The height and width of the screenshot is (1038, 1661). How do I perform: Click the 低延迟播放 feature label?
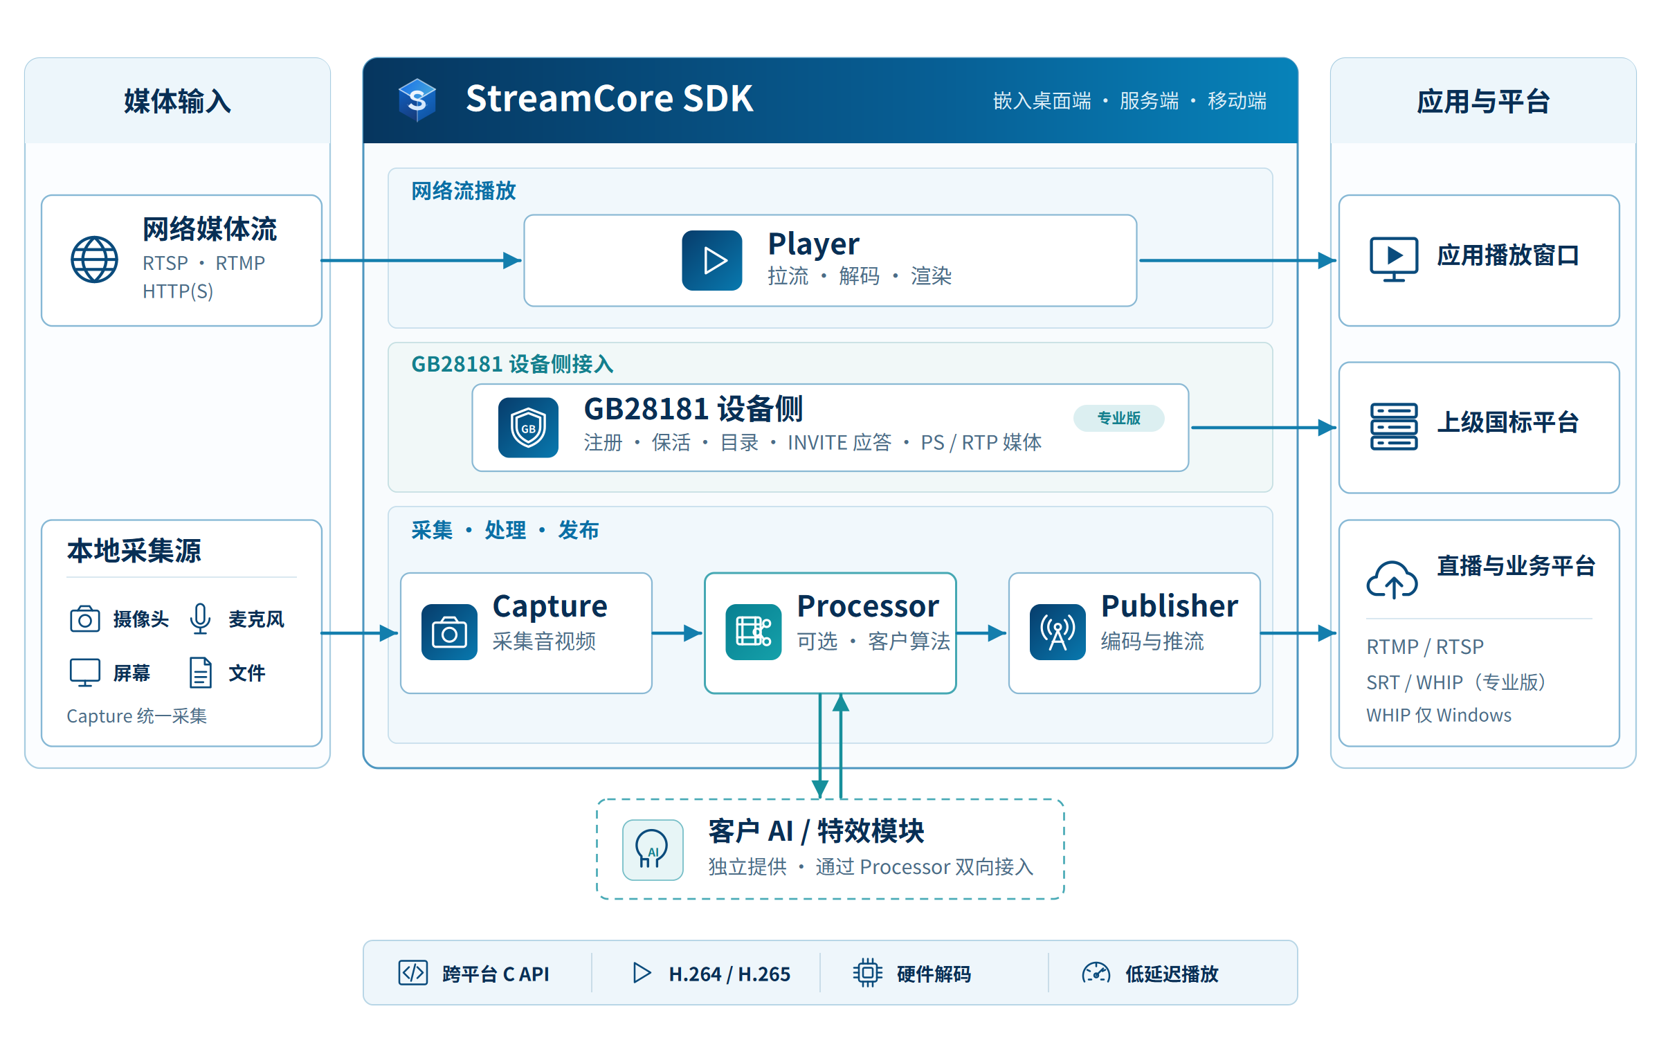tap(1172, 974)
